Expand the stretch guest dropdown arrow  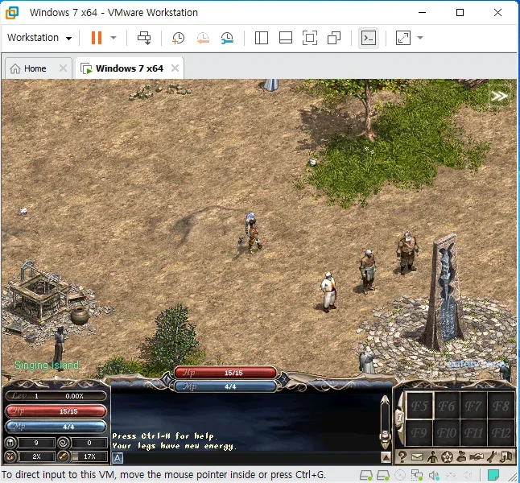coord(420,38)
